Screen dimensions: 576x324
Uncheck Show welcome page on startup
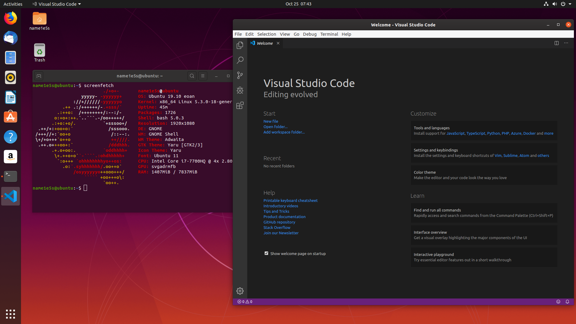coord(266,253)
